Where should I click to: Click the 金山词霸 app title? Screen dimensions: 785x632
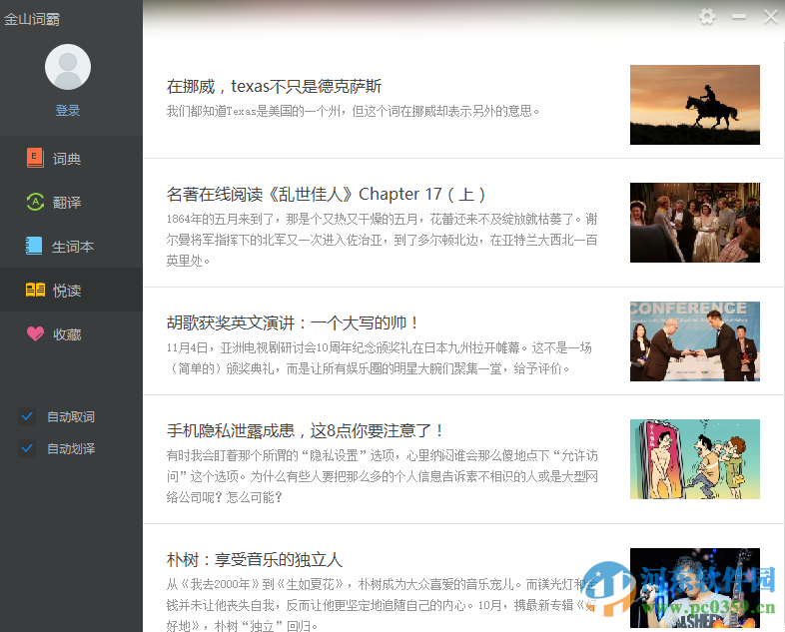pyautogui.click(x=32, y=19)
